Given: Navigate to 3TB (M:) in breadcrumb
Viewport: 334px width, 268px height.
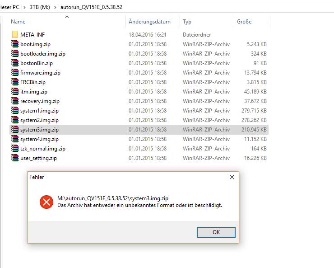Looking at the screenshot, I should (x=39, y=7).
